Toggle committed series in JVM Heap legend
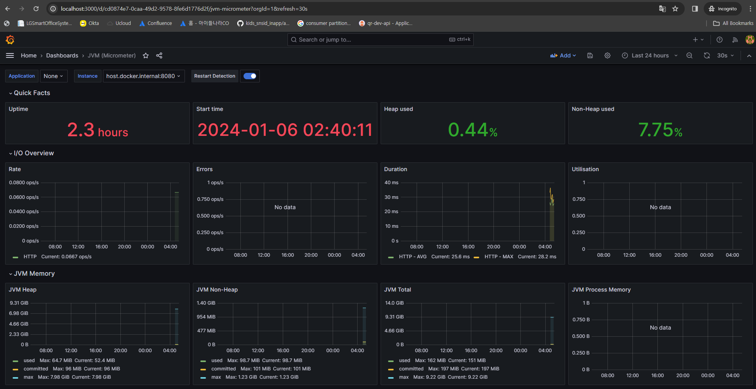 pos(36,369)
